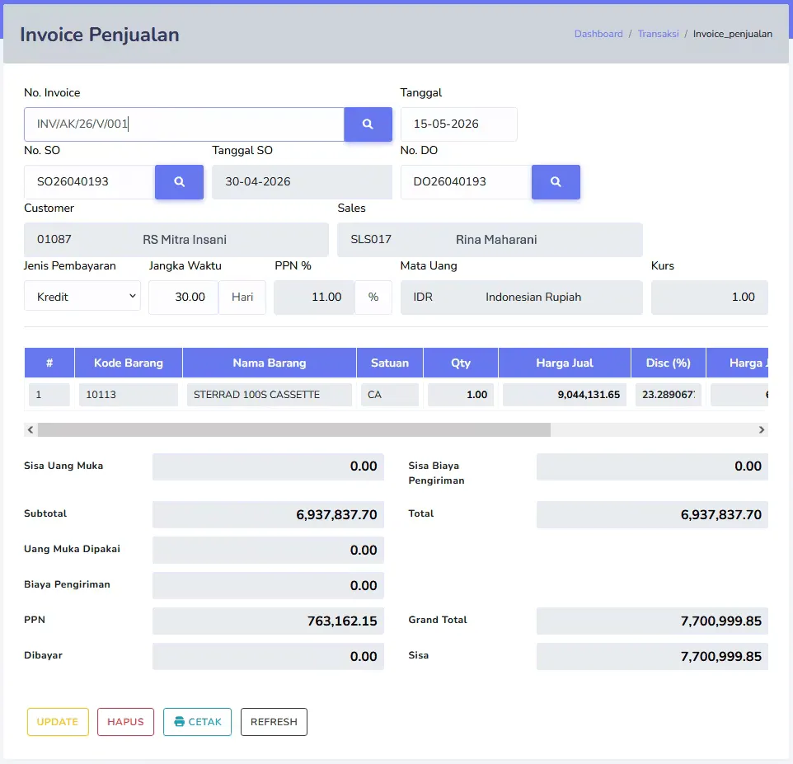
Task: Click the Harga Jual column header
Action: 565,363
